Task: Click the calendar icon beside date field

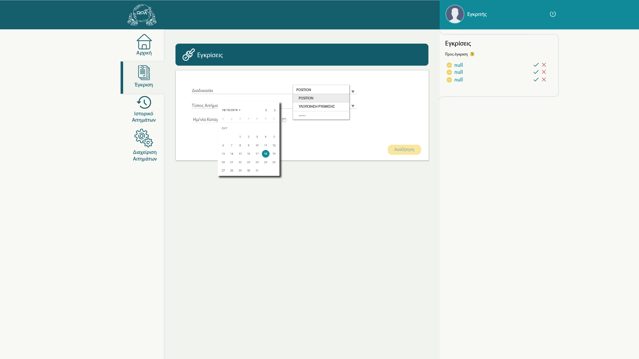Action: tap(284, 120)
